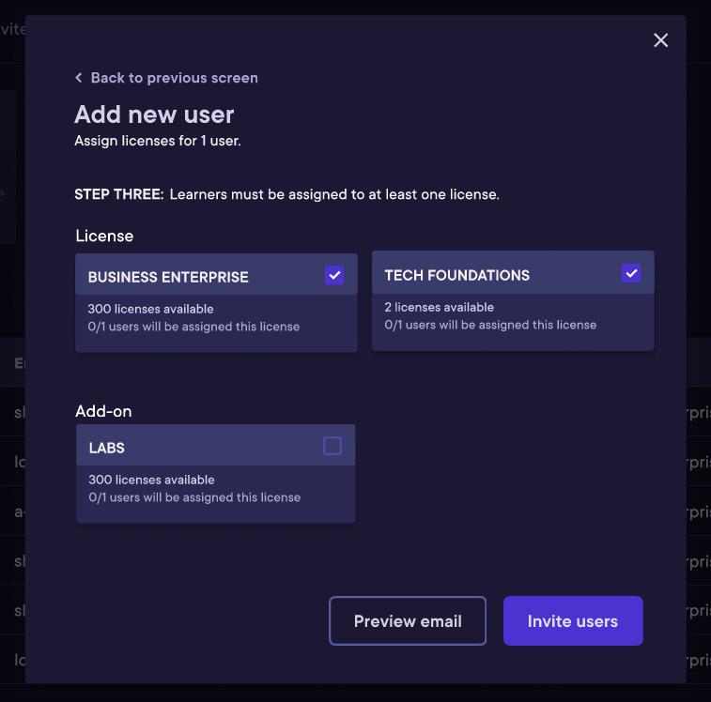Go back to previous screen link

(x=166, y=78)
